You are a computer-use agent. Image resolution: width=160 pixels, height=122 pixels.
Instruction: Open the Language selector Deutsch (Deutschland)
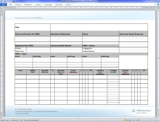click(x=31, y=120)
